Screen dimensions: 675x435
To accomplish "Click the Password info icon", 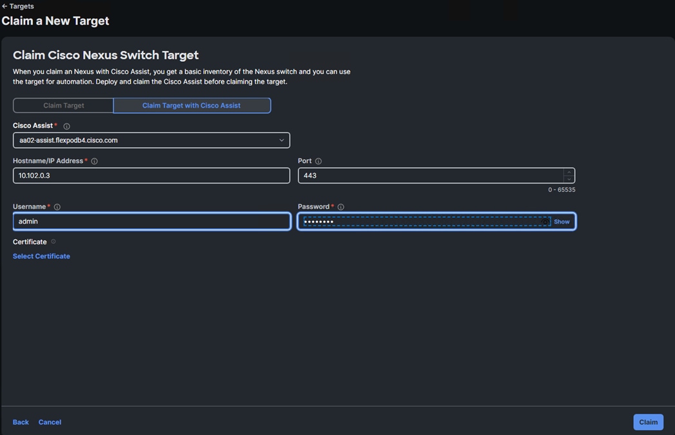I will click(340, 207).
